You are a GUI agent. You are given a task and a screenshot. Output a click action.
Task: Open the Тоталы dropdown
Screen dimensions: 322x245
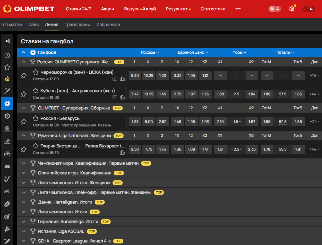(x=285, y=52)
